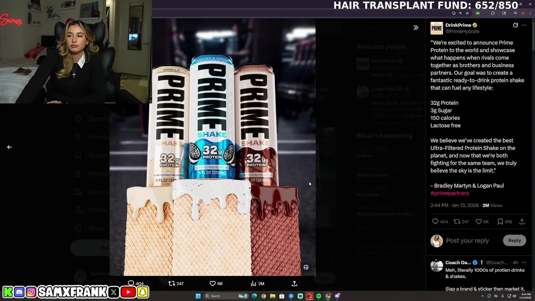Reply icon showing 404 in side panel
Image resolution: width=535 pixels, height=301 pixels.
tap(435, 222)
